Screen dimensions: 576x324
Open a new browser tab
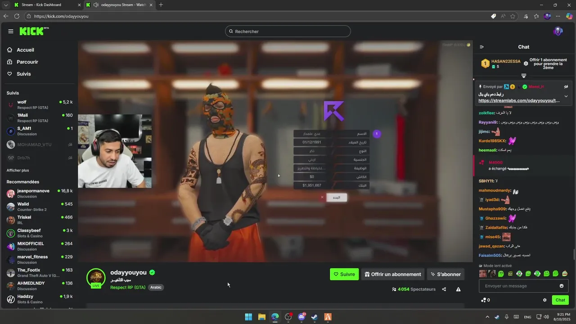(x=161, y=5)
